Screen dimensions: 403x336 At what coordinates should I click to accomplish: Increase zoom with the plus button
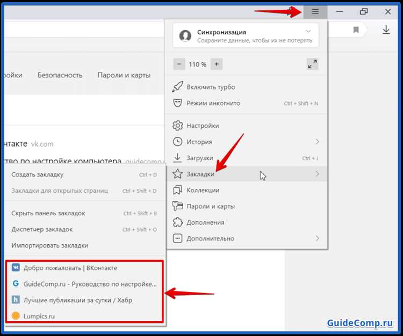pyautogui.click(x=217, y=64)
